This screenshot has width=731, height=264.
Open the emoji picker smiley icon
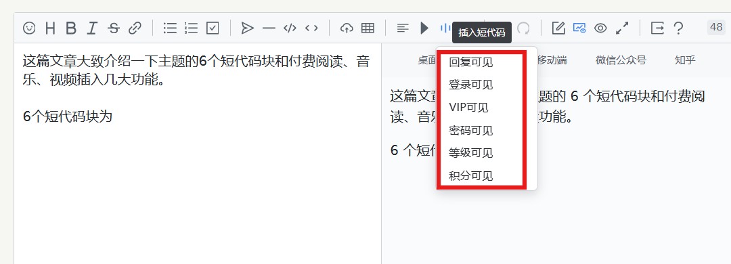point(29,28)
